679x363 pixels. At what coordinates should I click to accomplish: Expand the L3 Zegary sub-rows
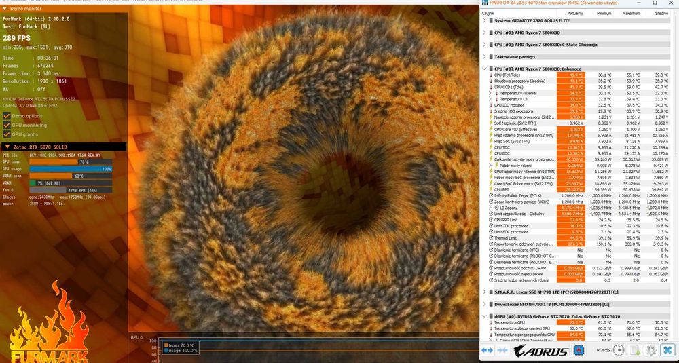(491, 208)
